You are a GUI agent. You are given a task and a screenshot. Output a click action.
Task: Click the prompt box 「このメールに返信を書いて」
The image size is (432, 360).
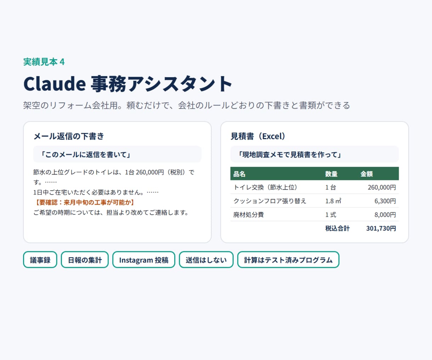(x=117, y=154)
